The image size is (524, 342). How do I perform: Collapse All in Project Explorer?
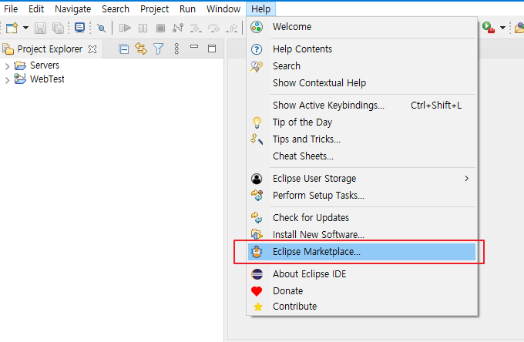point(123,49)
